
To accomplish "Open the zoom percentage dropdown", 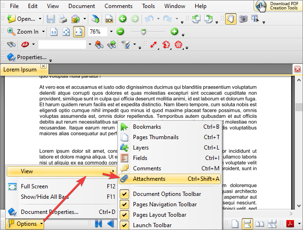I will pos(111,32).
